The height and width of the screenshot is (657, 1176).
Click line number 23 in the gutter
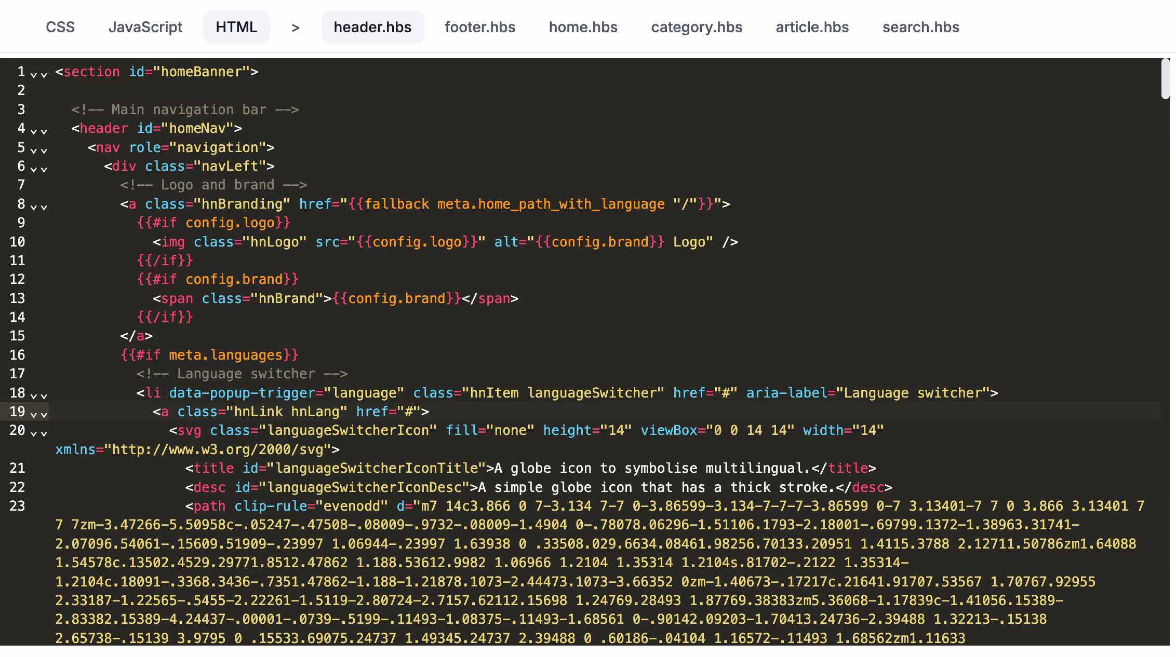point(17,506)
